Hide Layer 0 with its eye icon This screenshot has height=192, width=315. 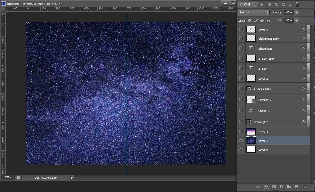tap(241, 149)
